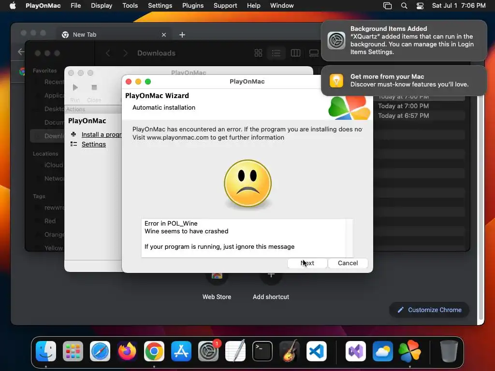Go forward in the Finder Downloads window

coord(125,53)
